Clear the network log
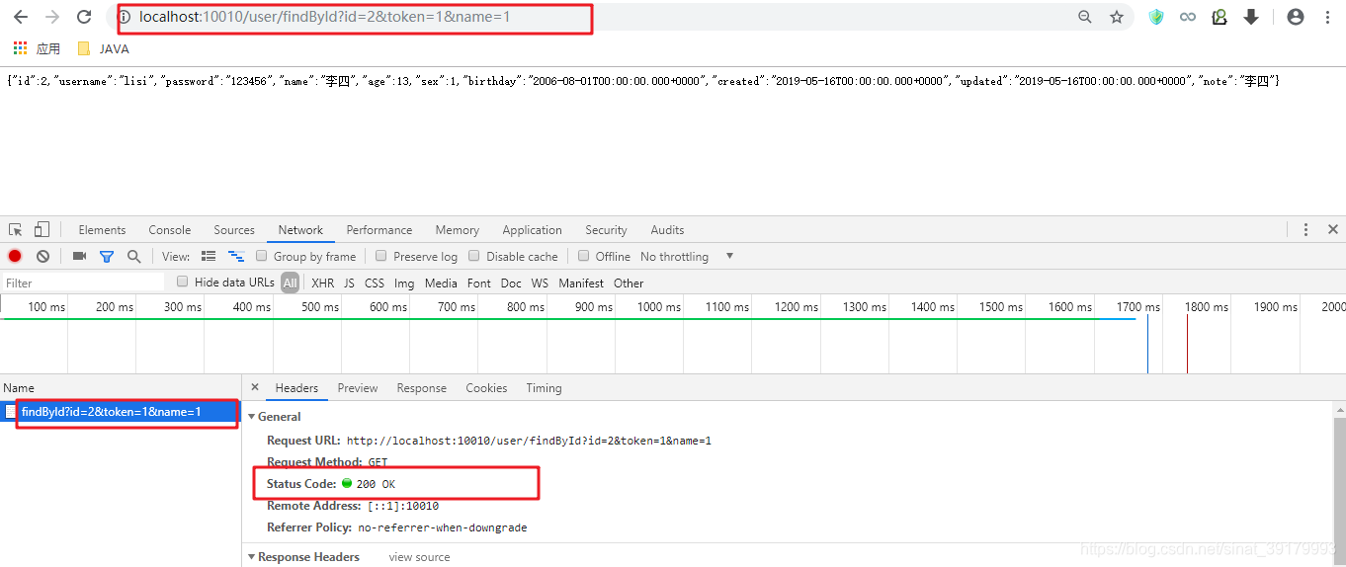Screen dimensions: 1346x567 pos(42,256)
